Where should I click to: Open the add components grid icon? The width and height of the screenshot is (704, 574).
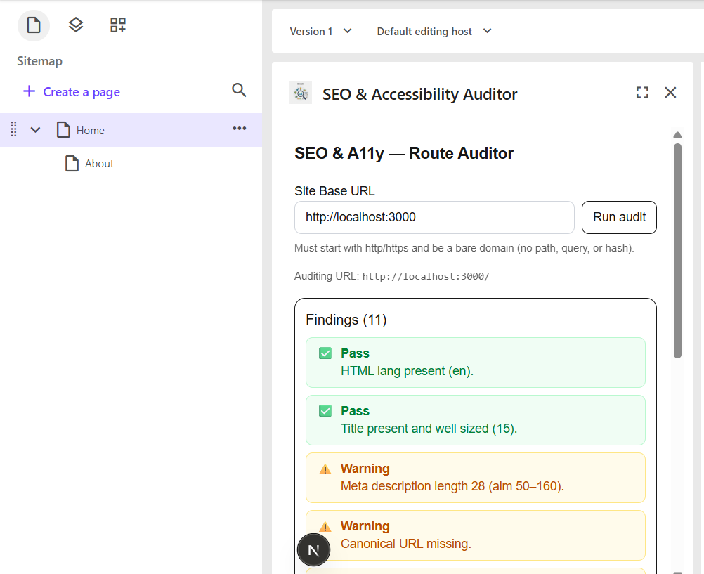(x=118, y=25)
